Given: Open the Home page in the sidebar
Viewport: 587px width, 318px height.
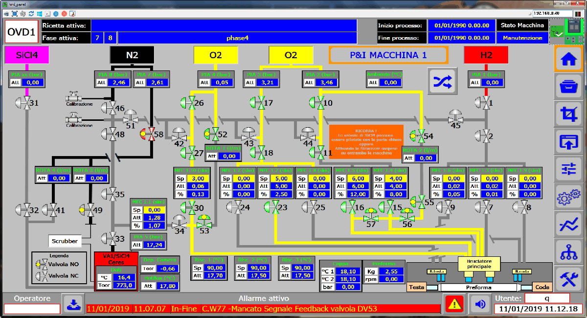Looking at the screenshot, I should [x=568, y=60].
